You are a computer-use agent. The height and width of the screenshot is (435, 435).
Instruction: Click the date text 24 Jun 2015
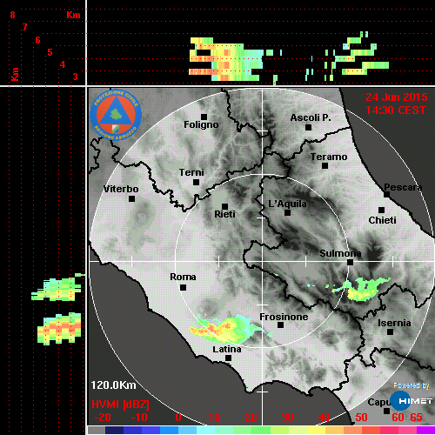(397, 97)
